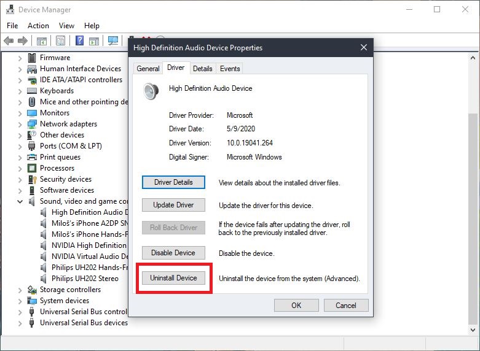Select the Philips UH202 Hands-Free device row
Screen dimensions: 480x351
[84, 268]
